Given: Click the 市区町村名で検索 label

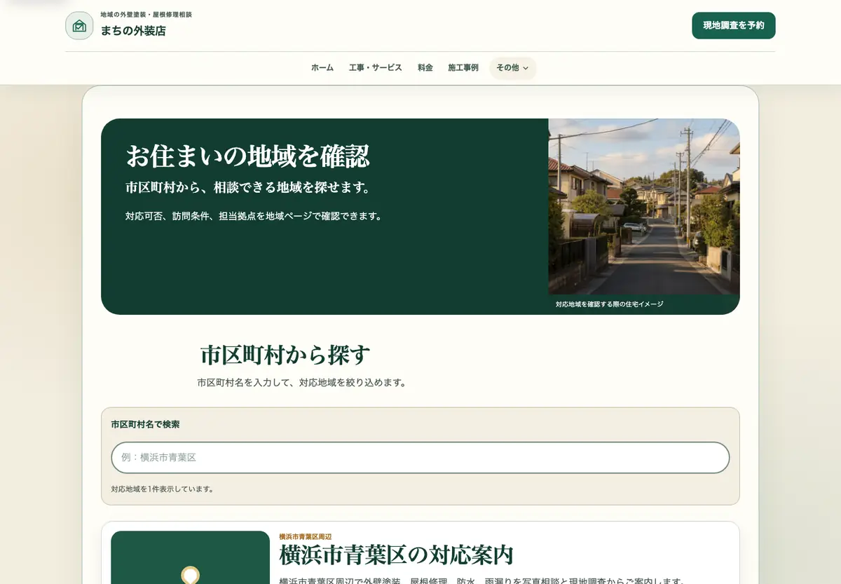Looking at the screenshot, I should [x=145, y=424].
